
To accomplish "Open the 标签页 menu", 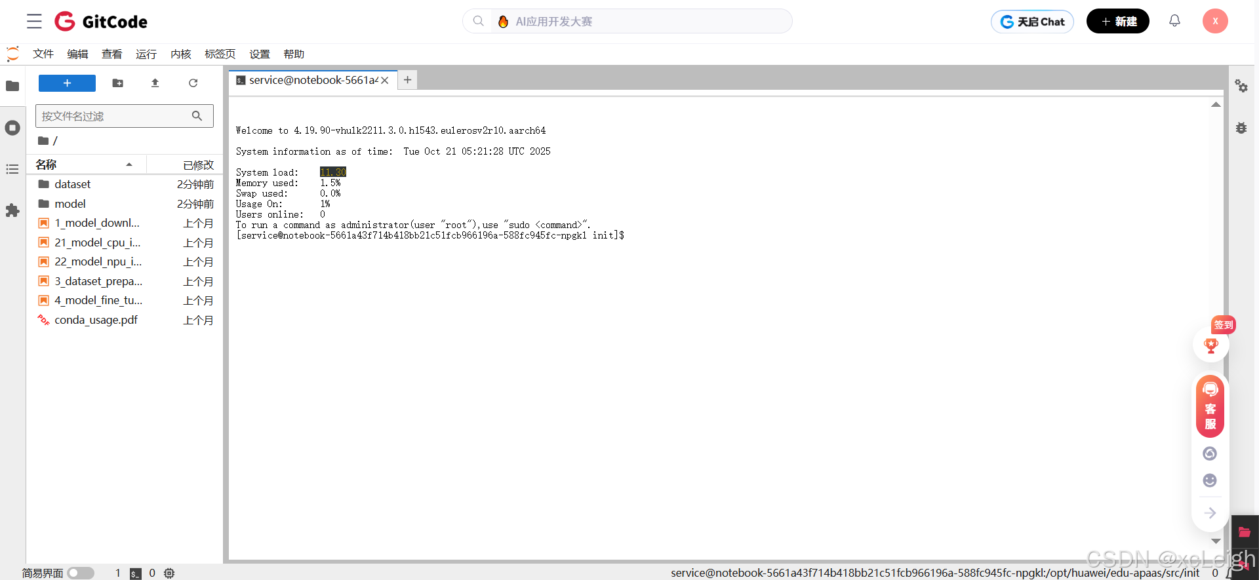I will [220, 54].
